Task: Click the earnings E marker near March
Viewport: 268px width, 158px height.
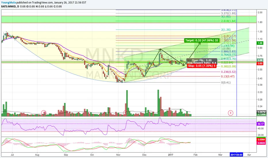Action: [x=231, y=113]
